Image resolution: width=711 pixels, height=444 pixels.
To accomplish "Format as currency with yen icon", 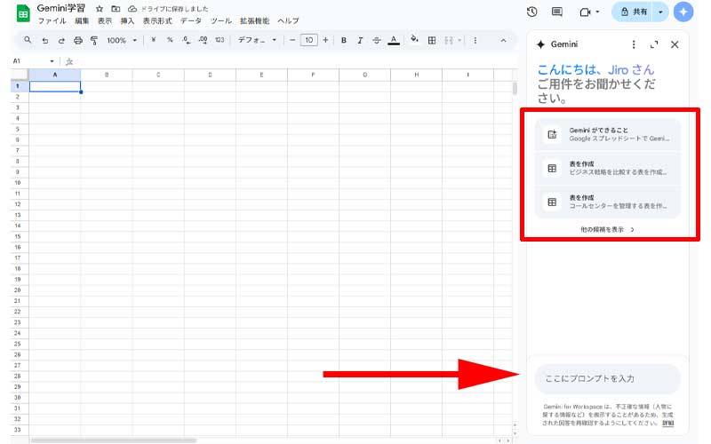I will [x=153, y=40].
